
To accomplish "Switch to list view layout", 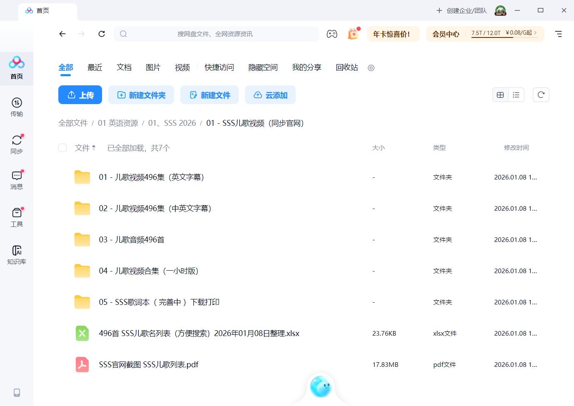I will (516, 95).
